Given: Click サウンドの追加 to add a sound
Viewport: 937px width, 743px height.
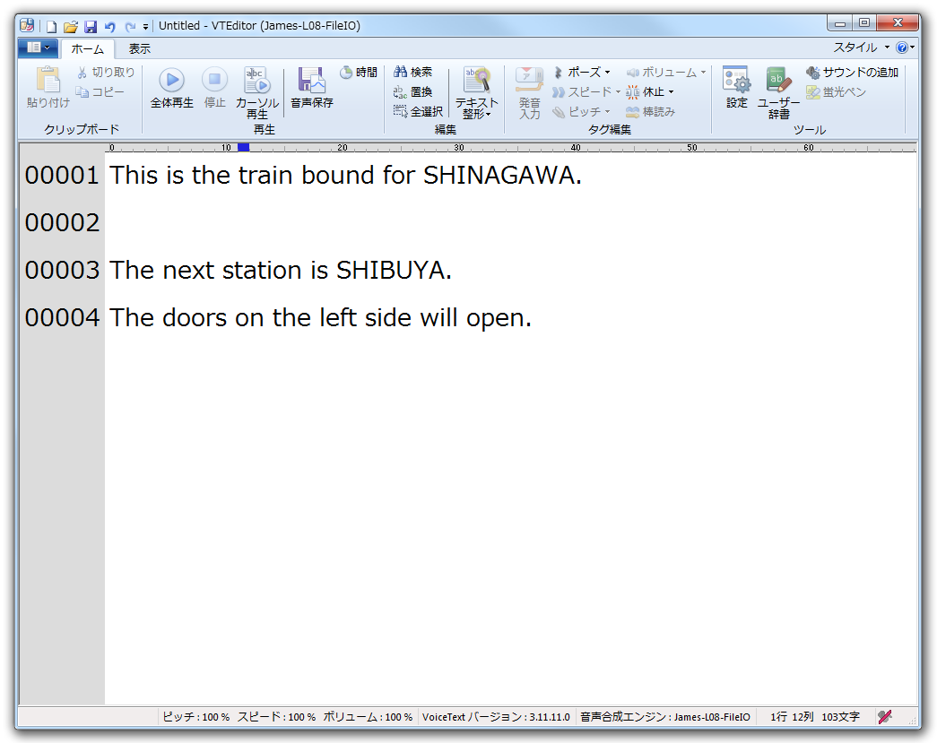Looking at the screenshot, I should click(852, 73).
